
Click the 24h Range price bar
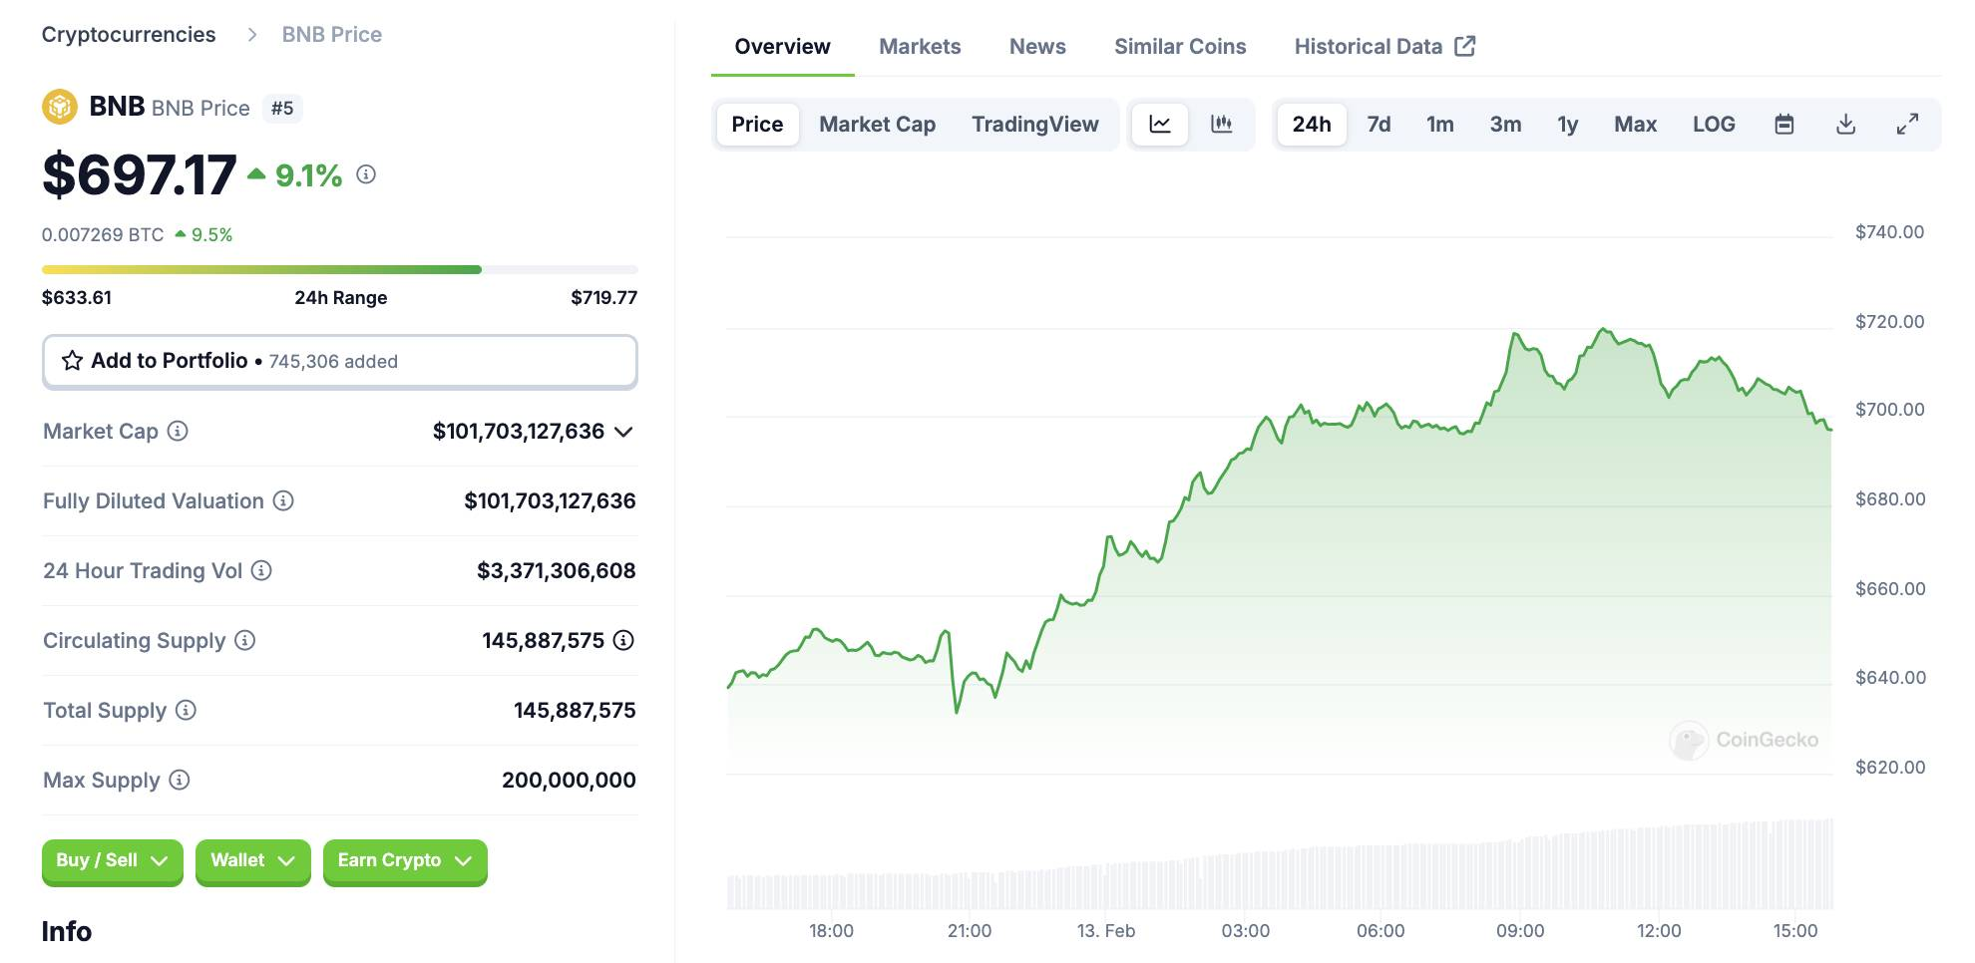339,269
